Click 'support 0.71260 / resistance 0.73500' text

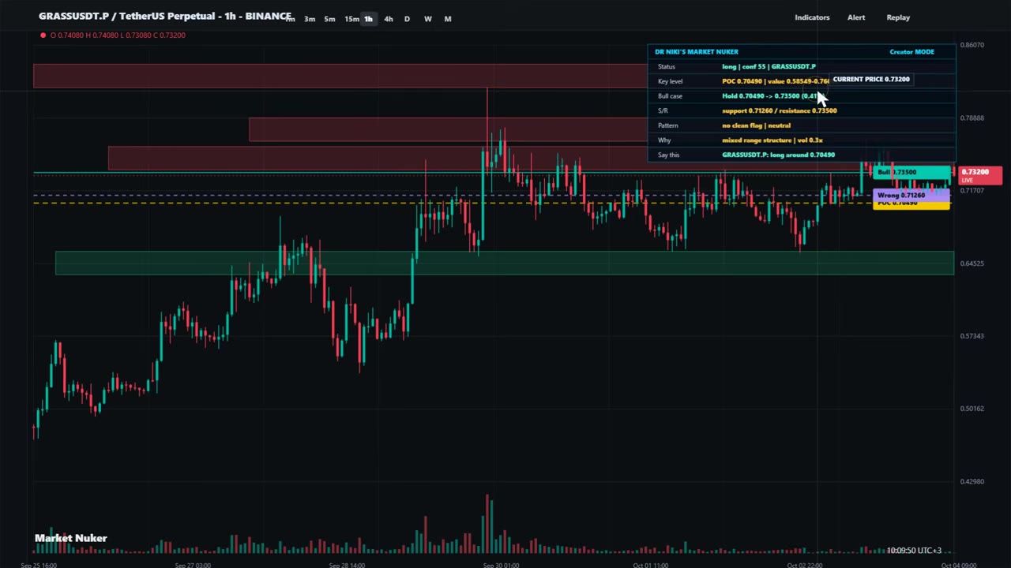pyautogui.click(x=779, y=111)
